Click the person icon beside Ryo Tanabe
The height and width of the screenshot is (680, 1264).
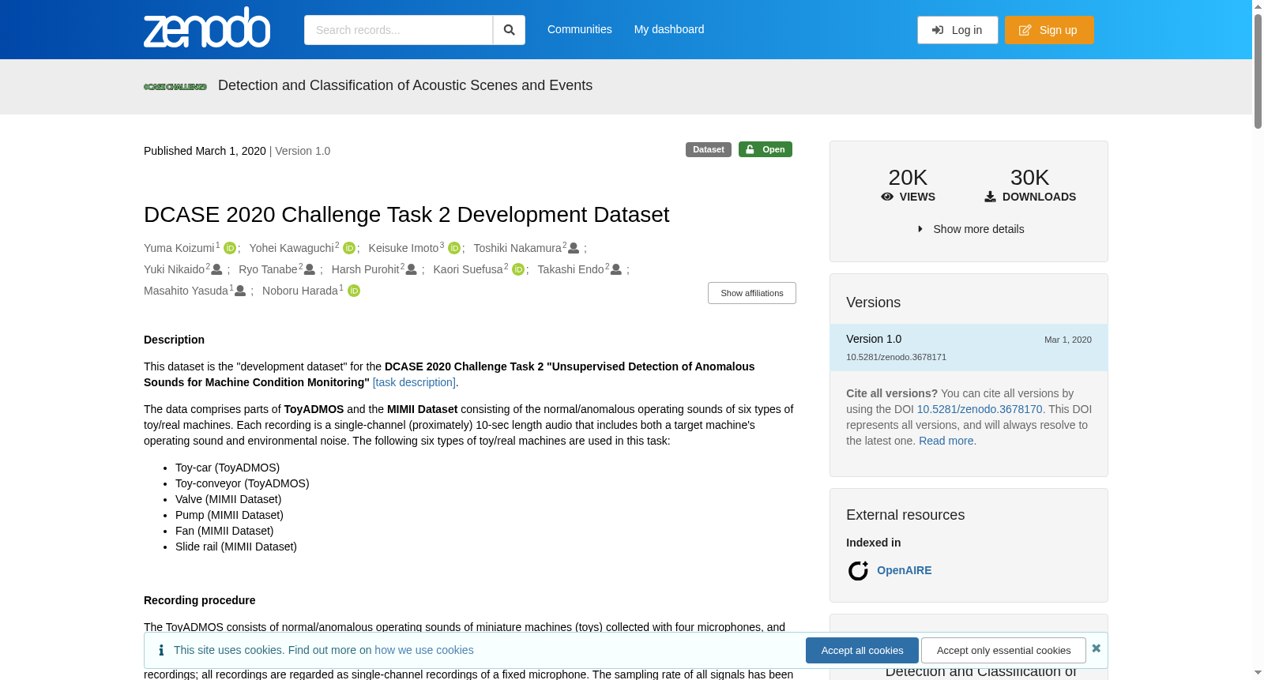point(310,269)
